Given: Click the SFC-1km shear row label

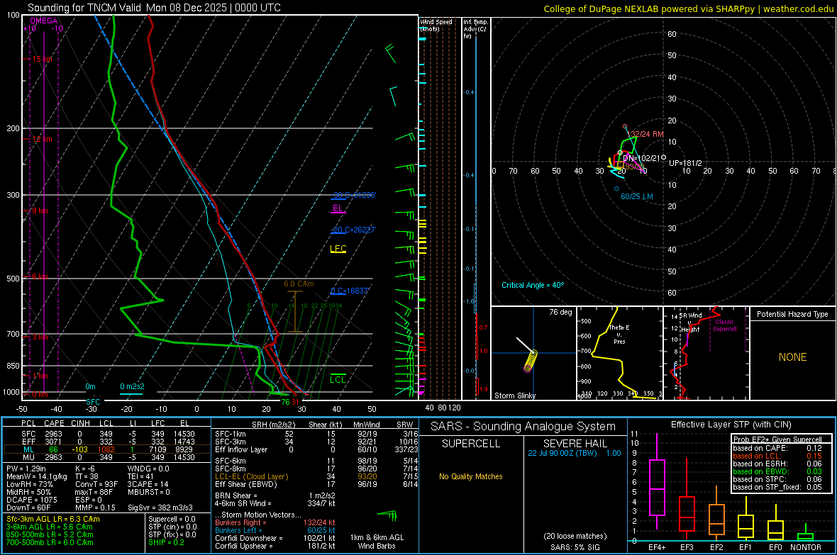Looking at the screenshot, I should point(231,434).
